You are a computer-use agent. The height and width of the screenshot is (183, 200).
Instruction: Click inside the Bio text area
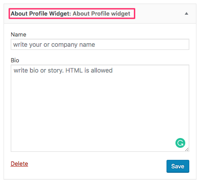point(100,108)
